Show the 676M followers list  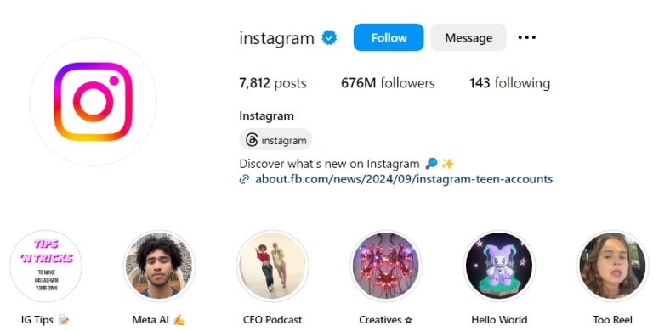tap(388, 83)
